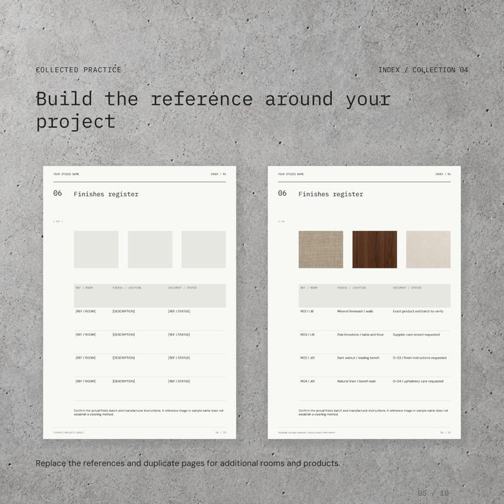The image size is (504, 504).
Task: Click the "M04 / J01" reference cell
Action: click(308, 381)
